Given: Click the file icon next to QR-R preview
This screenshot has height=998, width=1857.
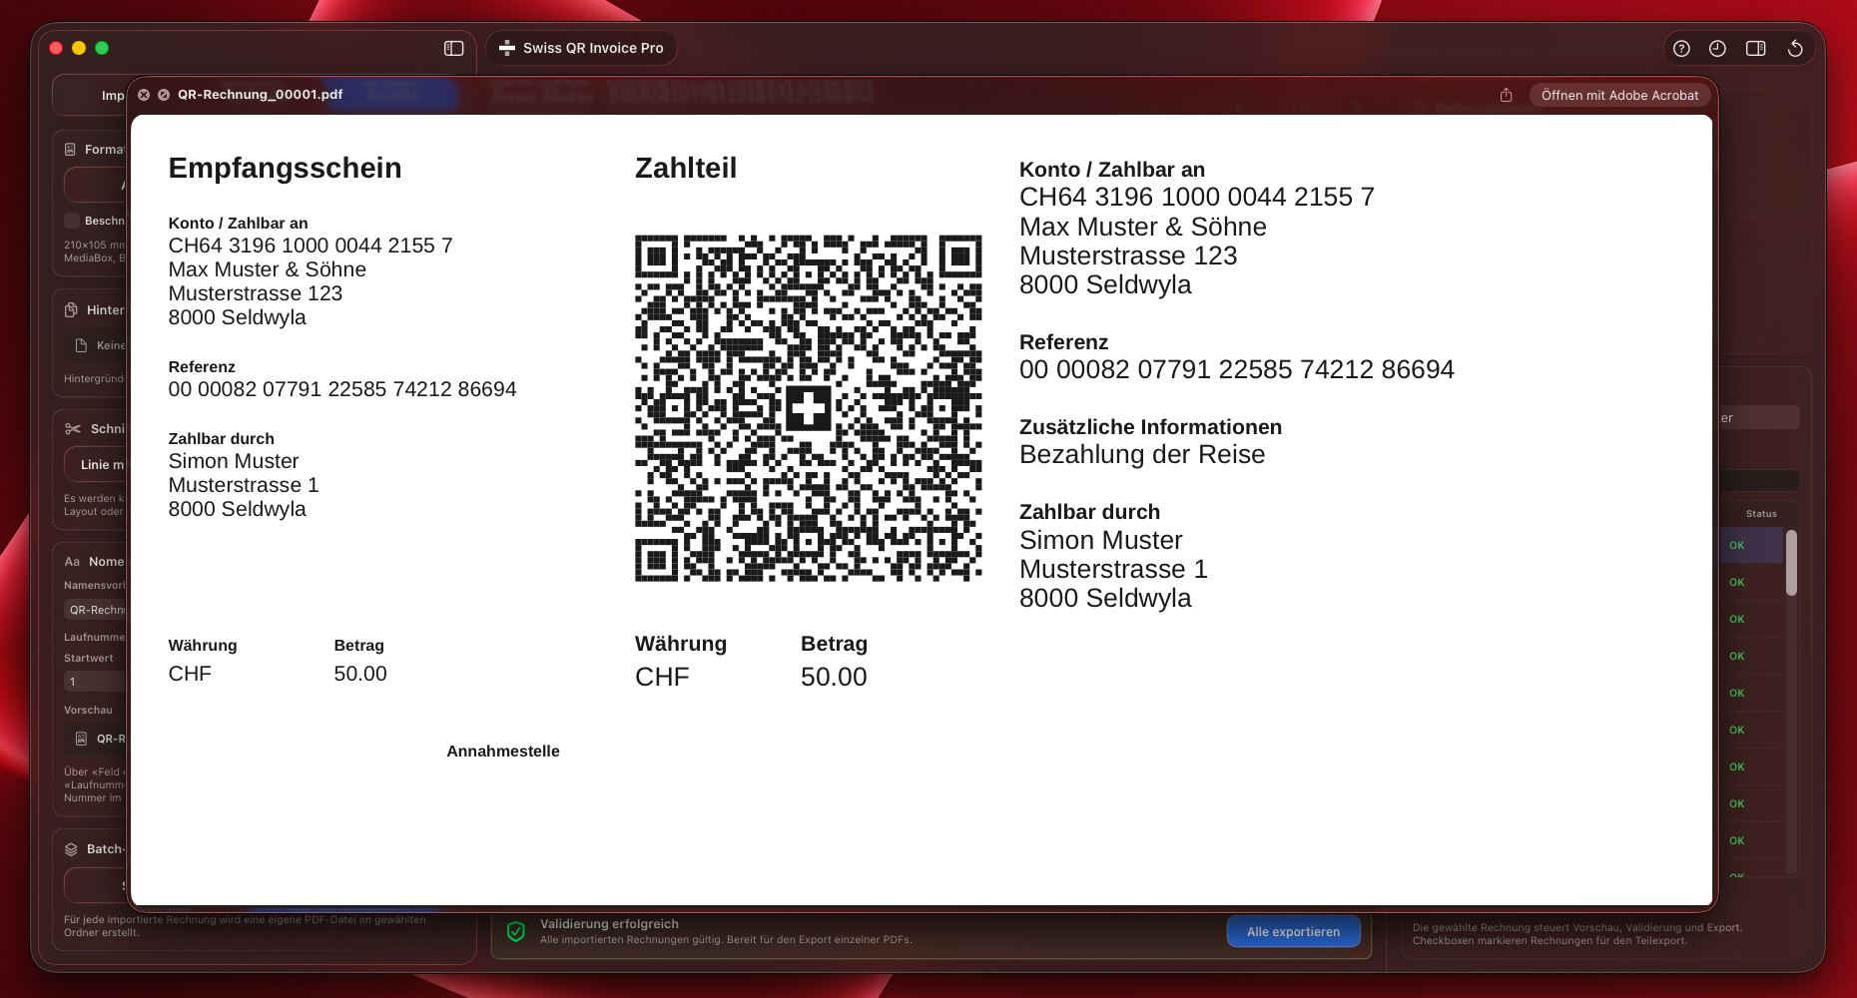Looking at the screenshot, I should (82, 739).
